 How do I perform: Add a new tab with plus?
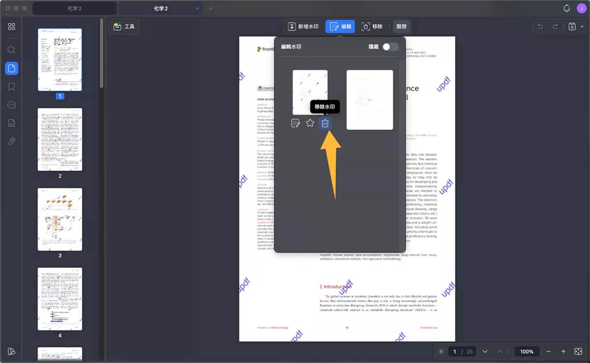tap(211, 8)
